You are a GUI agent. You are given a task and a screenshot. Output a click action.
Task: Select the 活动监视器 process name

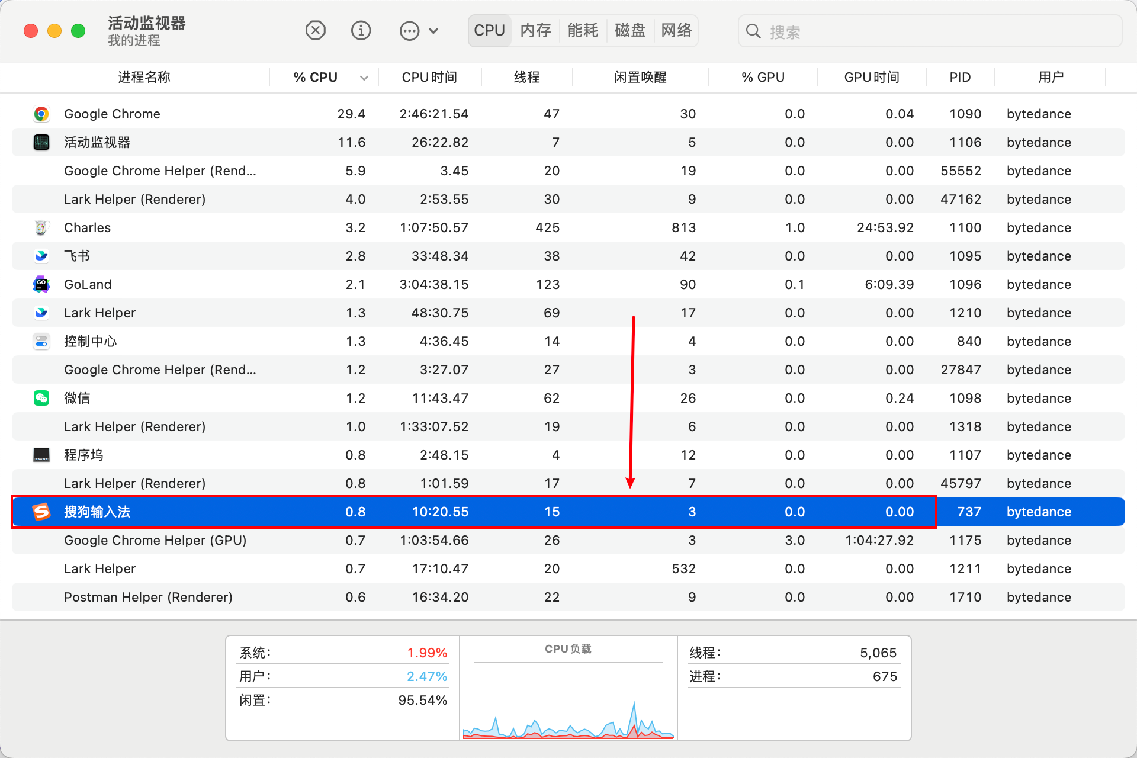tap(97, 142)
